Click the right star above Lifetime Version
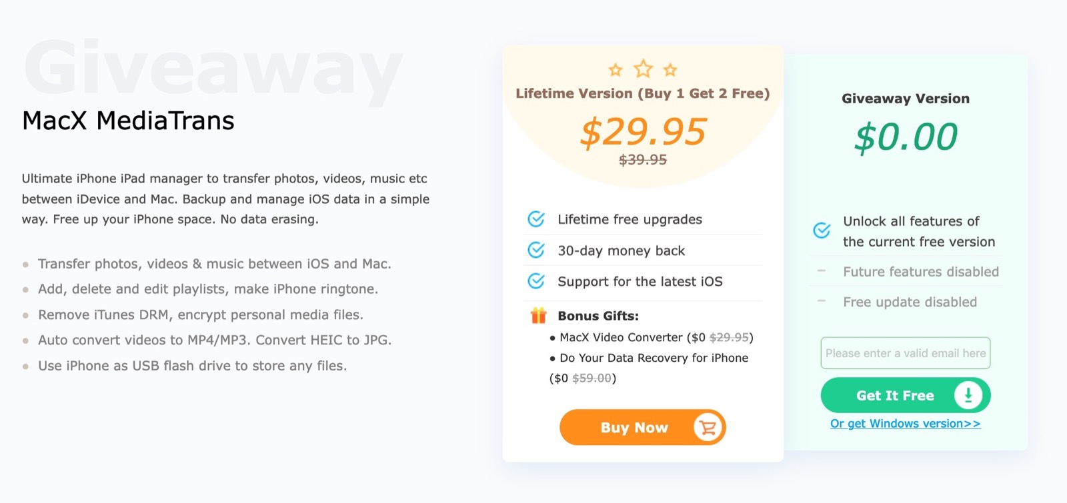The width and height of the screenshot is (1067, 503). [x=670, y=70]
